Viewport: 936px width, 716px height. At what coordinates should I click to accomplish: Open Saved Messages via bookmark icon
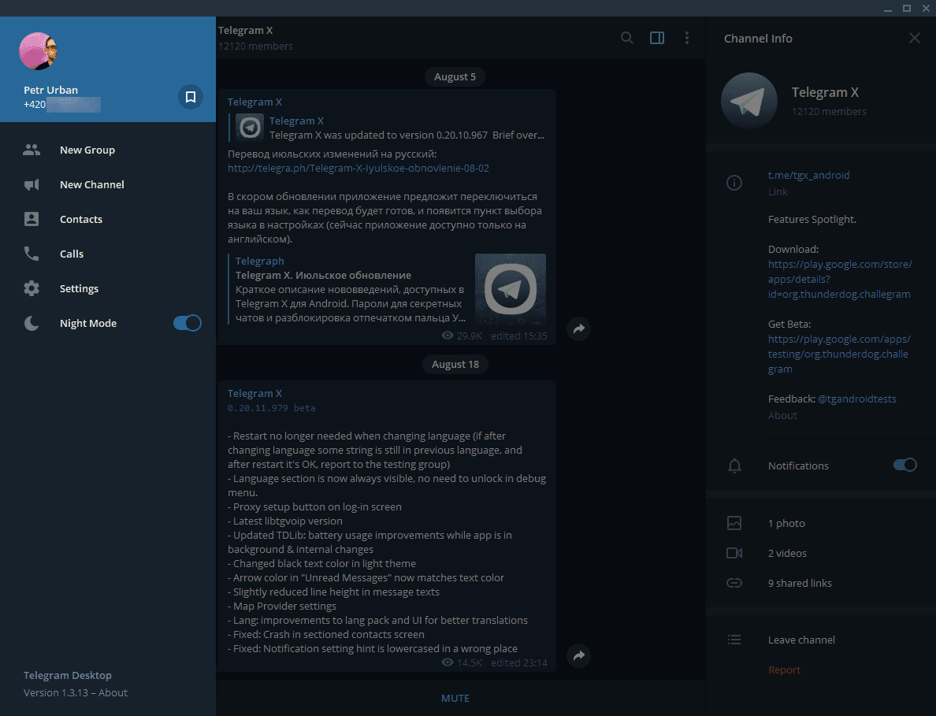190,96
